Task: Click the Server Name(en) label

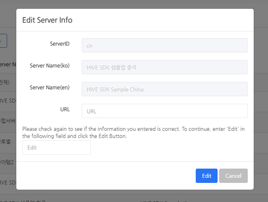Action: click(x=50, y=87)
